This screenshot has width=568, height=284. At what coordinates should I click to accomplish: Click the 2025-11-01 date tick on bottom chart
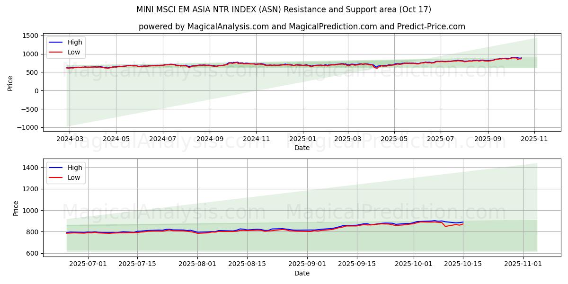523,264
